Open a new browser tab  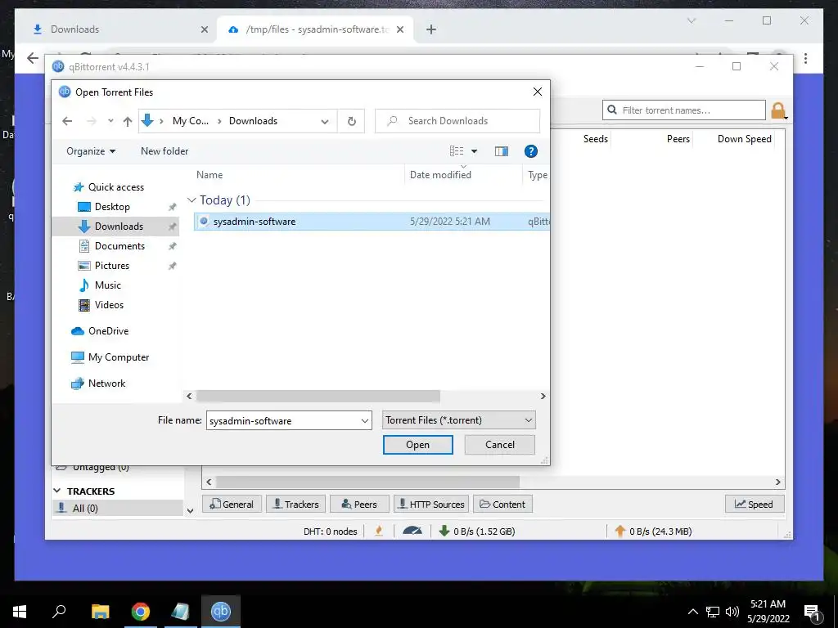(430, 29)
